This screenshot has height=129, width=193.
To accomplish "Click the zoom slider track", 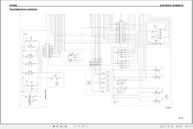I will (x=191, y=126).
